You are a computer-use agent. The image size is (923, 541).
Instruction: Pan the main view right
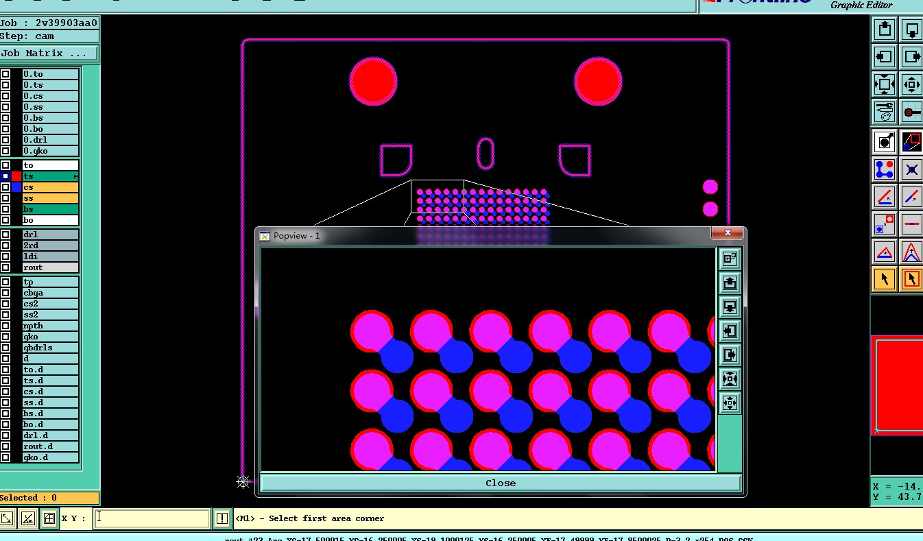click(x=911, y=57)
